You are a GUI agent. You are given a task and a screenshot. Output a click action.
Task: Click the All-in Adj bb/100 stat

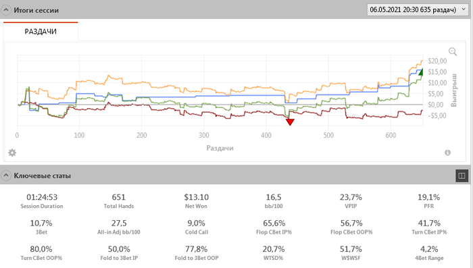pos(119,227)
